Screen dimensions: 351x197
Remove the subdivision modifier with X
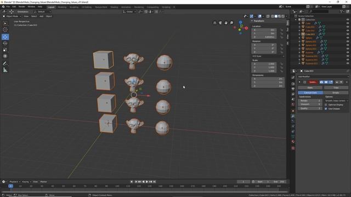[x=347, y=82]
